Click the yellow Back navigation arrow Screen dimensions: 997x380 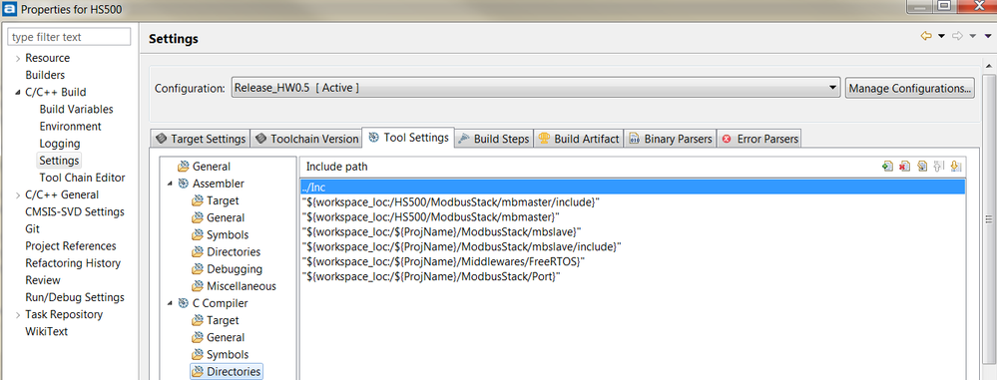click(926, 36)
